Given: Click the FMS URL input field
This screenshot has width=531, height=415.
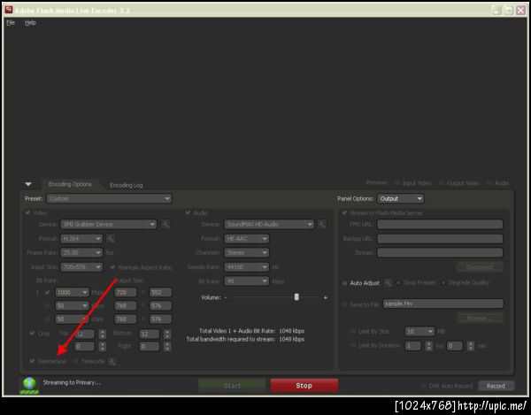Looking at the screenshot, I should [440, 224].
